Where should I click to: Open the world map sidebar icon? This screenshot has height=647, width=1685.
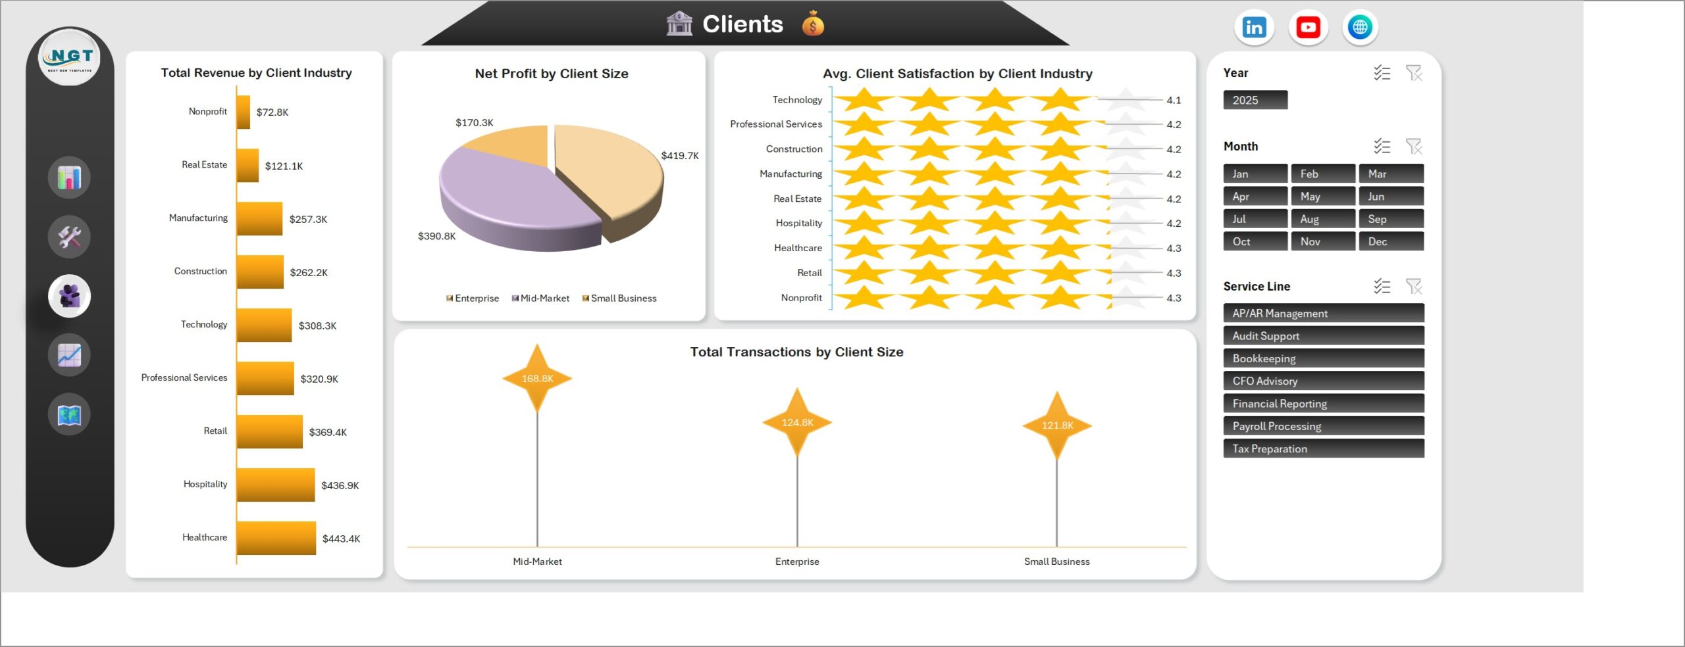[69, 414]
